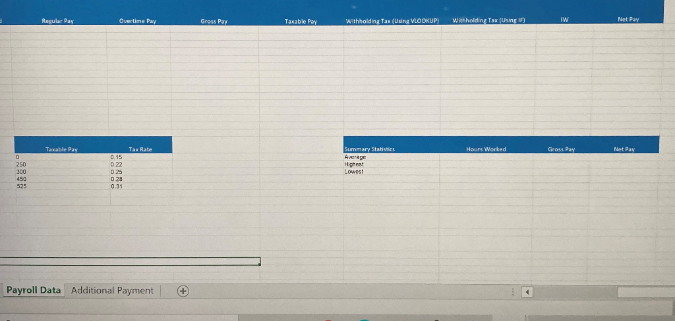
Task: Select the cell containing taxable pay 0
Action: [62, 157]
